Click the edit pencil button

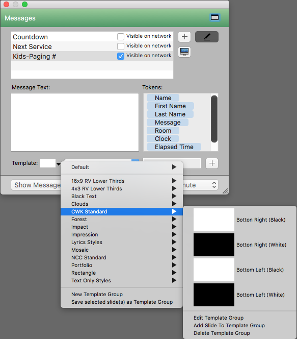[207, 37]
